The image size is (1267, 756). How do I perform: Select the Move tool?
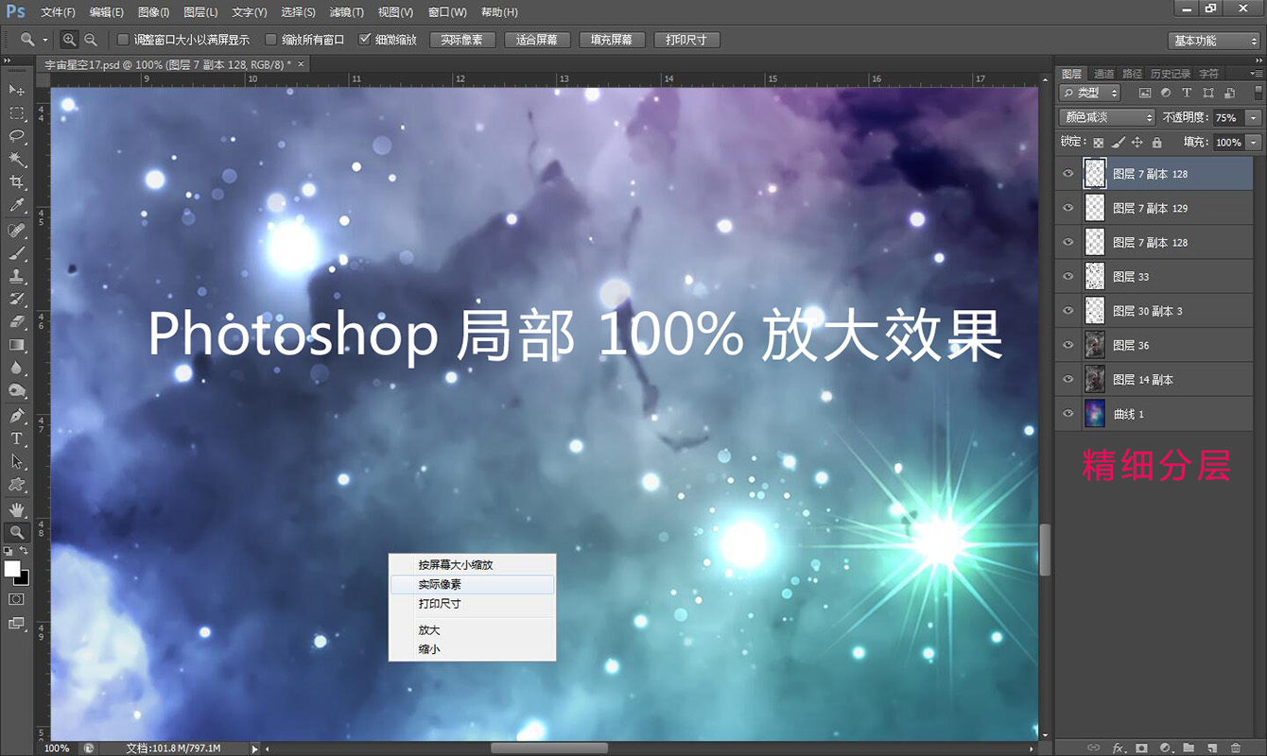coord(16,90)
